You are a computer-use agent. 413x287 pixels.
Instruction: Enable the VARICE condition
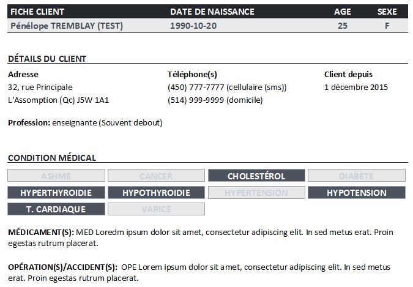(156, 209)
